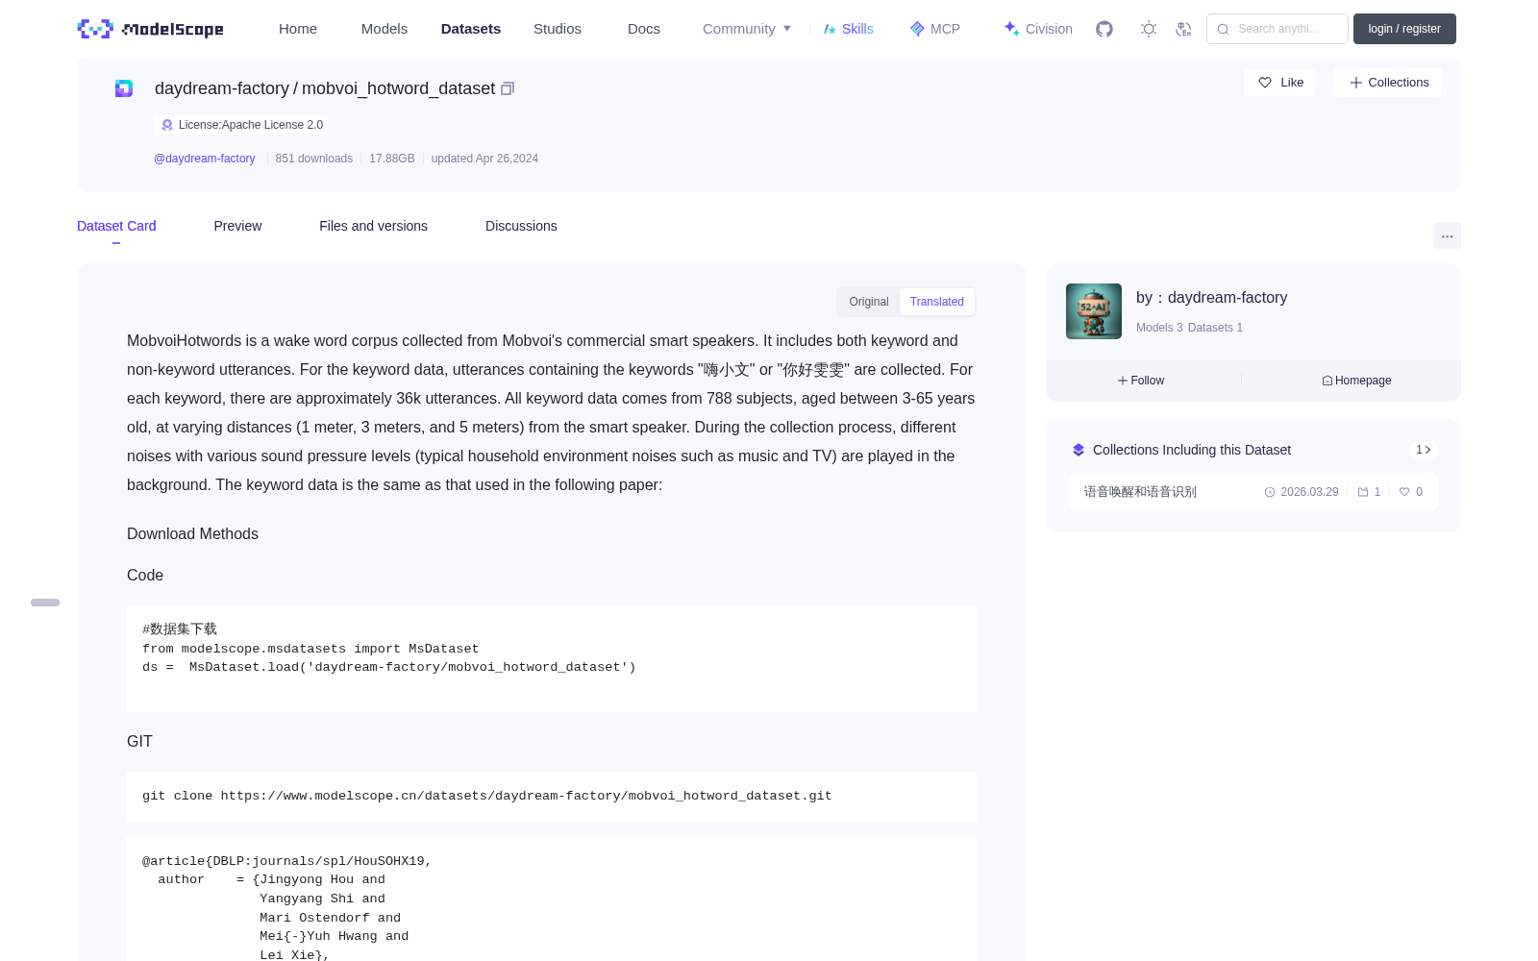The width and height of the screenshot is (1538, 961).
Task: Click the Apache License badge icon
Action: [167, 125]
